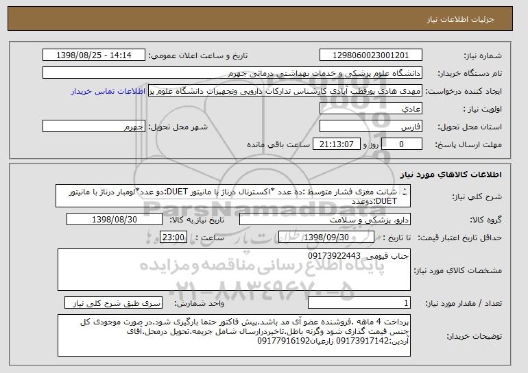Click the label تعداد / مقدار مورد نیاز
This screenshot has width=528, height=373.
(464, 303)
